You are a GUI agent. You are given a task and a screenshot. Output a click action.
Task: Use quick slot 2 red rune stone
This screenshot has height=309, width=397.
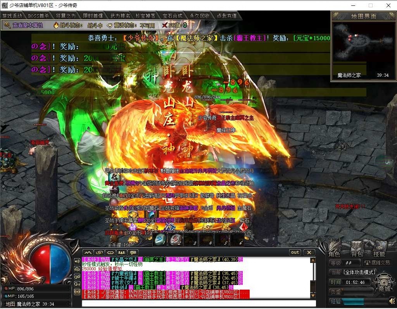pos(176,239)
